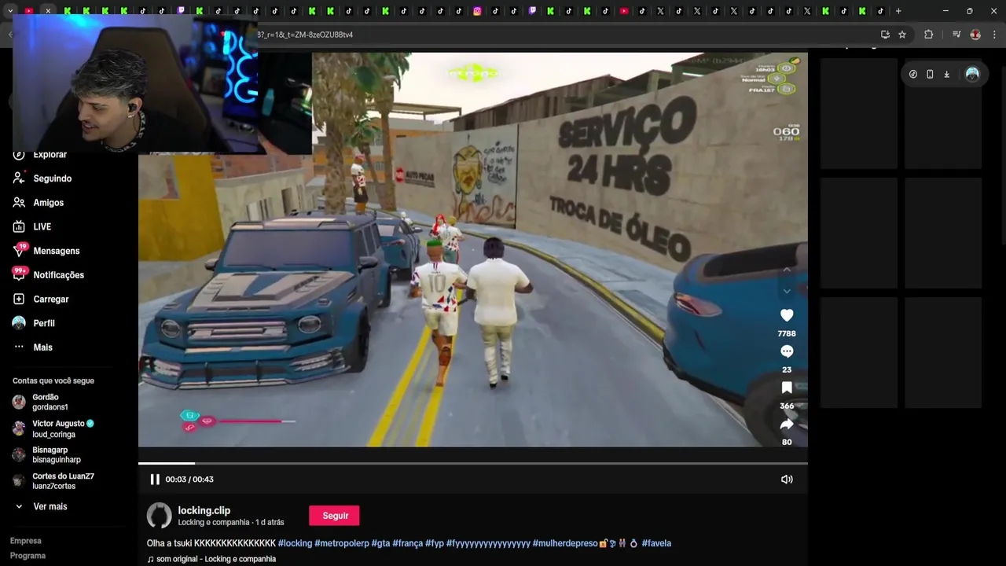This screenshot has width=1006, height=566.
Task: Open the #mulherdepreso hashtag
Action: coord(565,543)
